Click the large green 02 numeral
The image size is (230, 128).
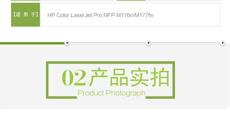pos(74,77)
